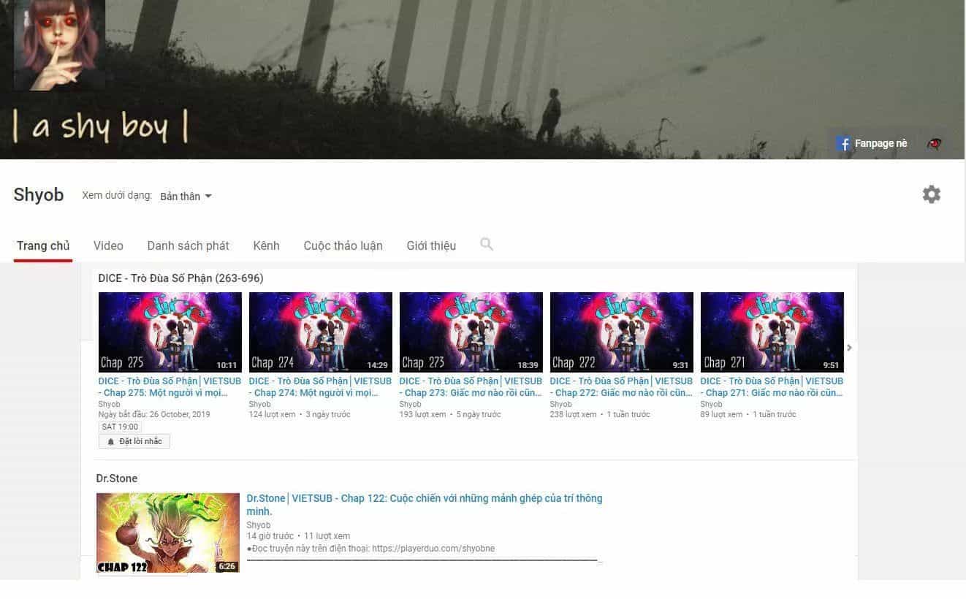The height and width of the screenshot is (599, 966).
Task: Open the DICE - Trò Đùa Số Phận (263-696) playlist title
Action: (180, 278)
